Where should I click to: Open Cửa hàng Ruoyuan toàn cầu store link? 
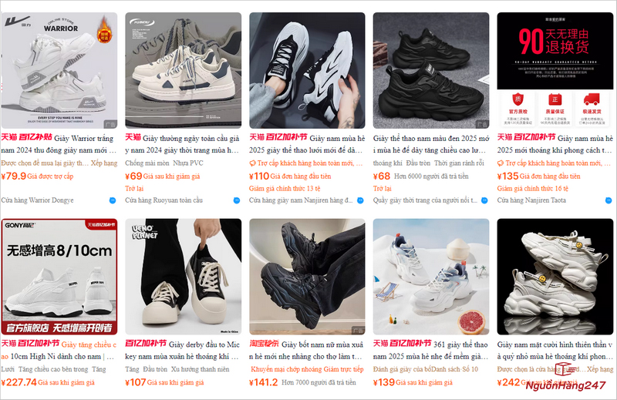[x=164, y=200]
